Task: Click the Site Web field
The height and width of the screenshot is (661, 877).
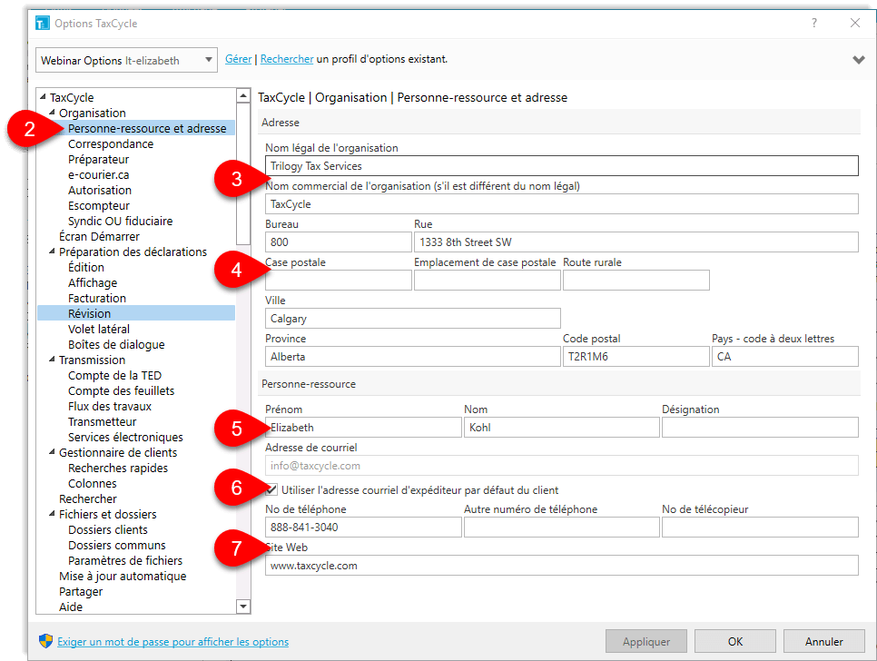Action: [x=562, y=566]
